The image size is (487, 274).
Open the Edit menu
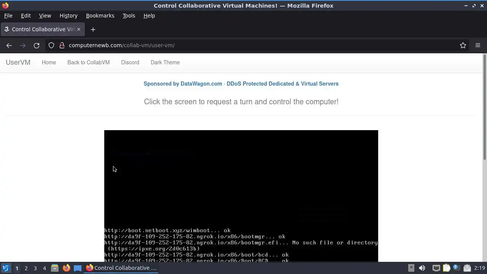pos(26,16)
